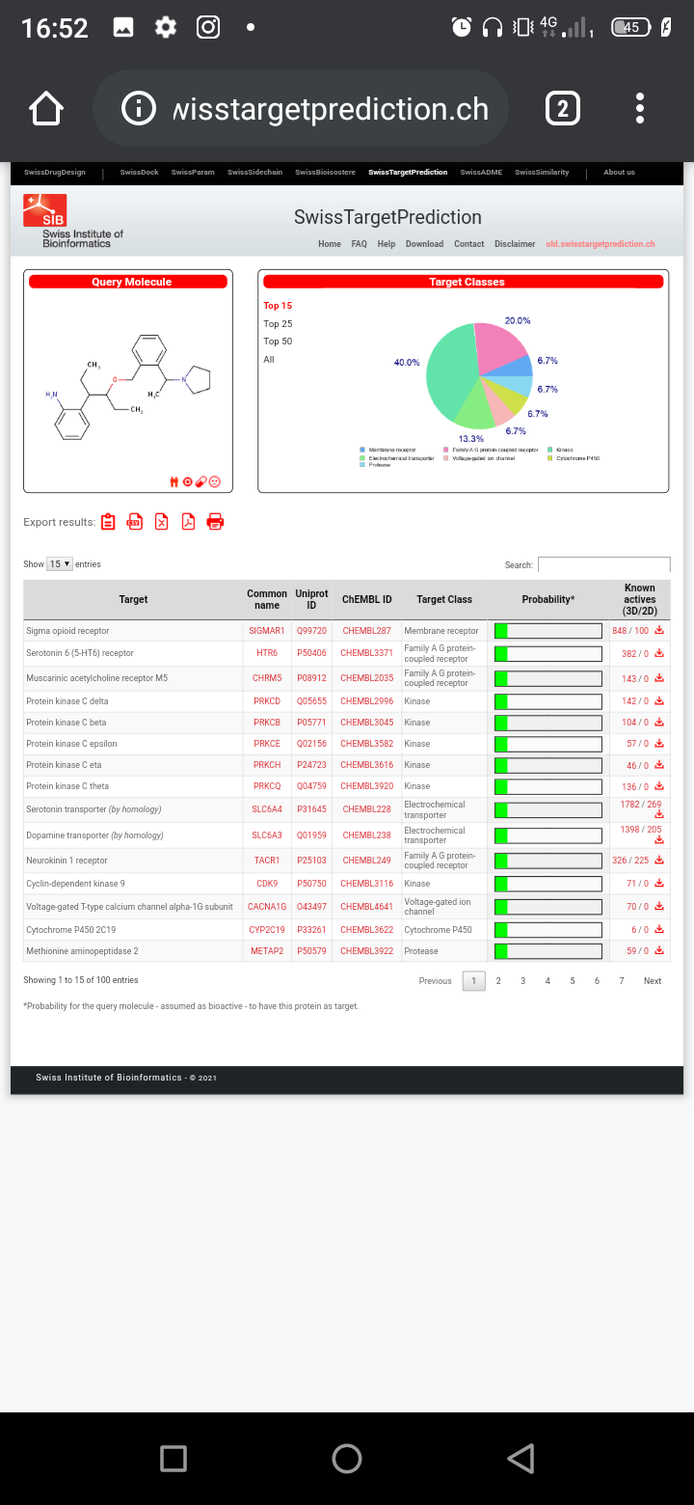
Task: Download known actives for Sigma opioid receptor
Action: (x=659, y=630)
